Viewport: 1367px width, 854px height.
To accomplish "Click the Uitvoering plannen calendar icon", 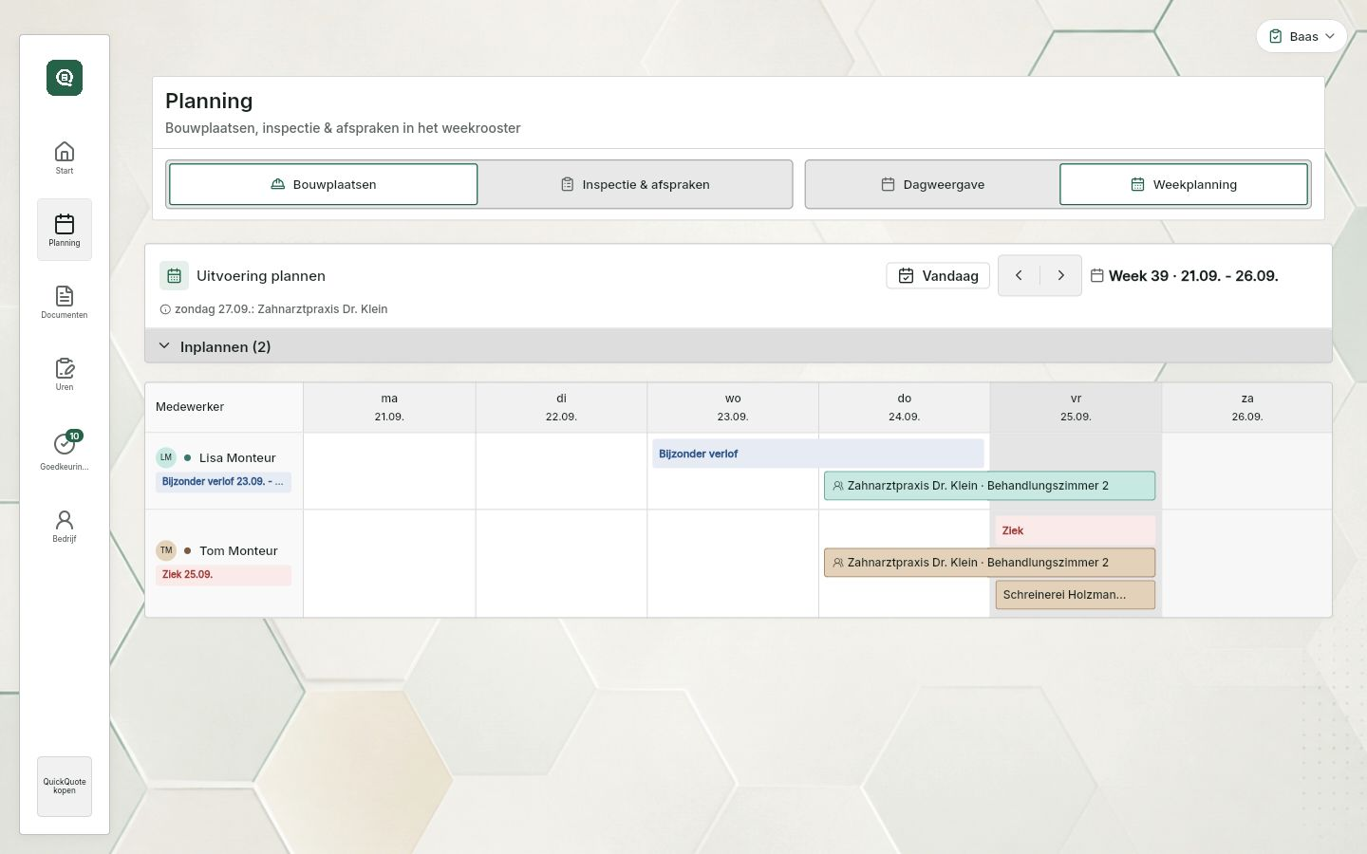I will (174, 275).
